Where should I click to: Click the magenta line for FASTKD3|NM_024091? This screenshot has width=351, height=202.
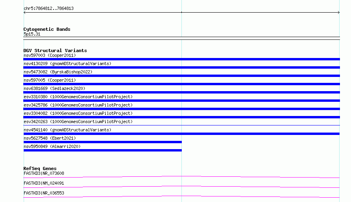181,187
